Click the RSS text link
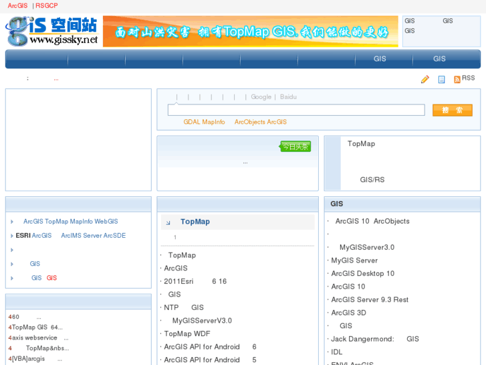The width and height of the screenshot is (486, 365). click(469, 78)
